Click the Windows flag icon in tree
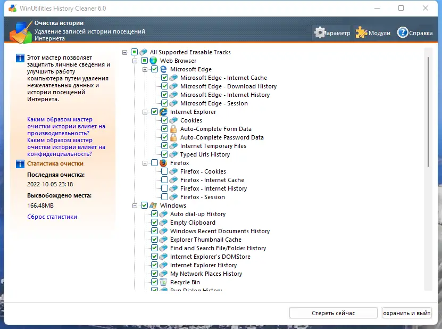442x329 pixels. tap(153, 205)
